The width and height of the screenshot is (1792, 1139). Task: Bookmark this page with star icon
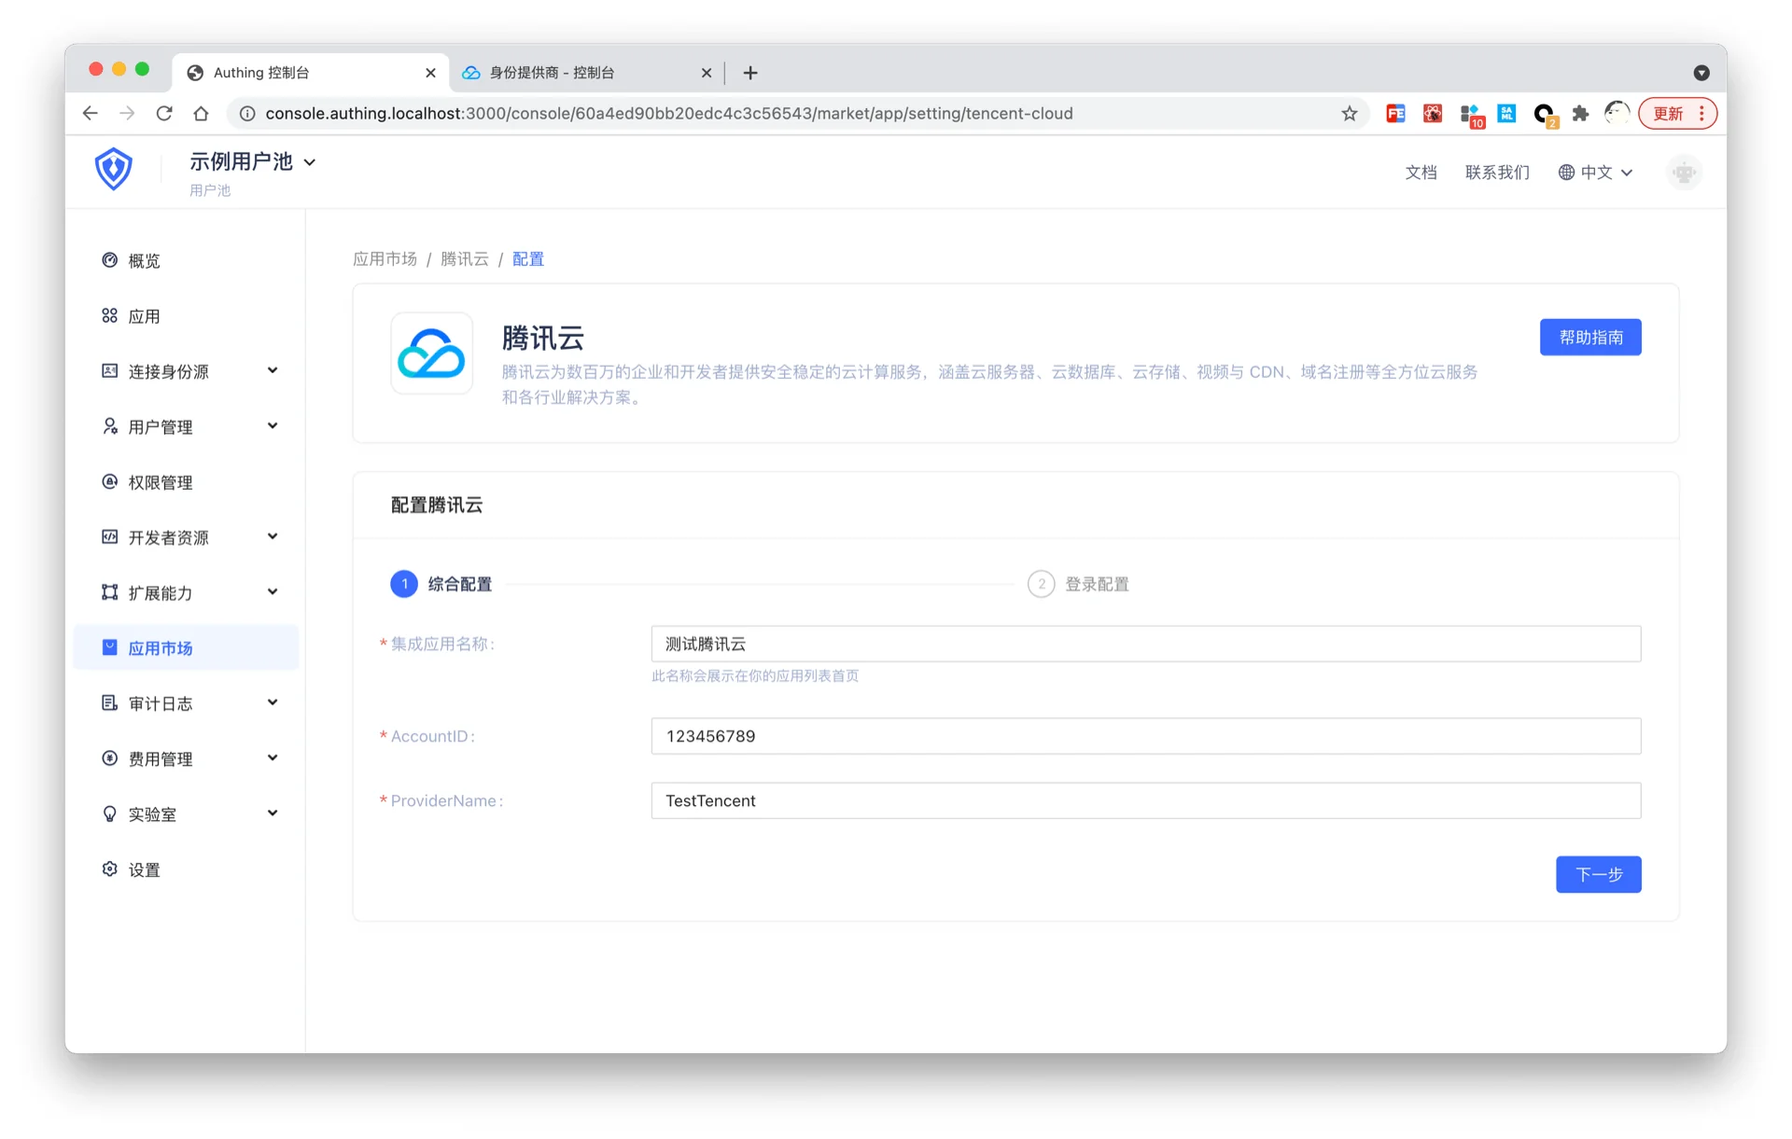click(1349, 114)
